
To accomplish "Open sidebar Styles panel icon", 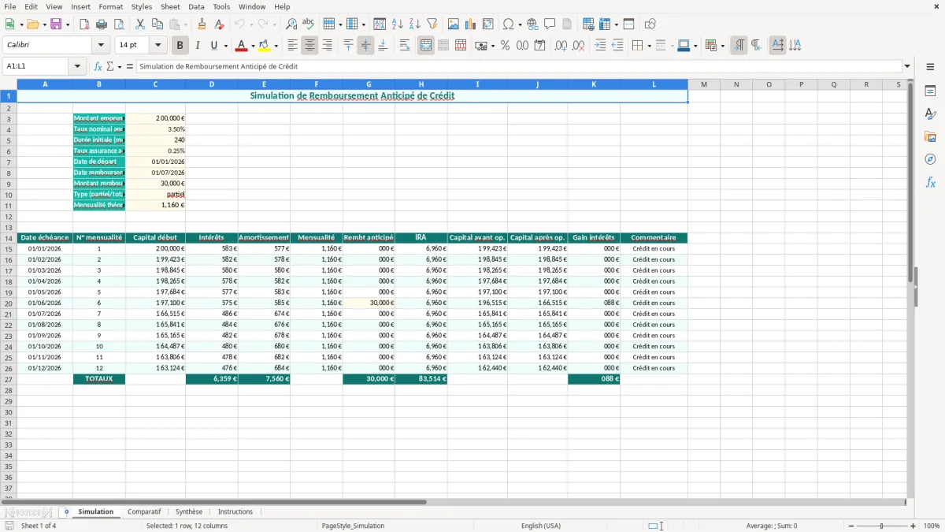I will point(930,114).
